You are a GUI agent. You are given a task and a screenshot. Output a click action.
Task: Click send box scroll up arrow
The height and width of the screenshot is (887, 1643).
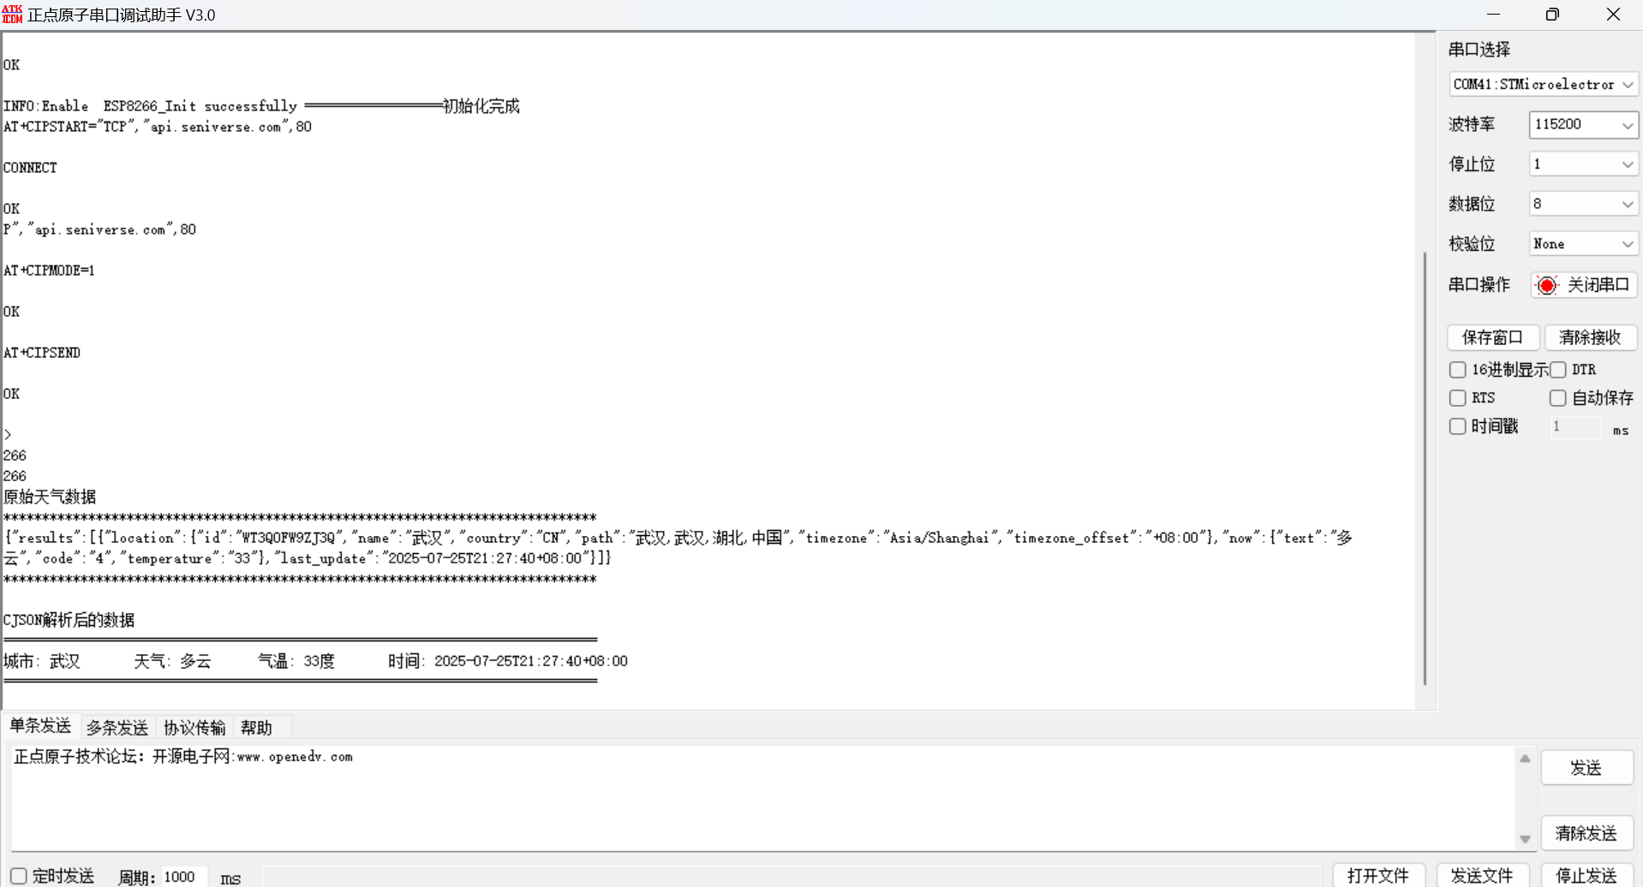pyautogui.click(x=1525, y=759)
